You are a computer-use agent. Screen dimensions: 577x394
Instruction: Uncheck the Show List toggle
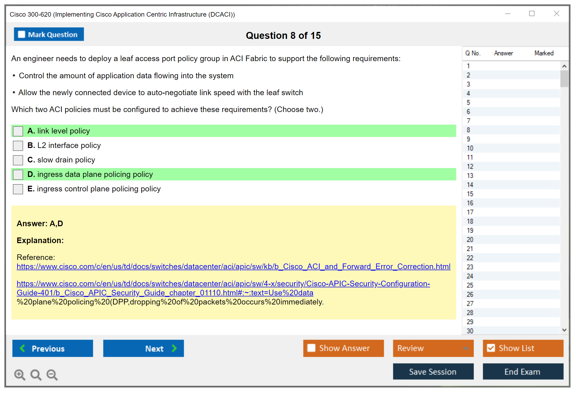pos(491,348)
